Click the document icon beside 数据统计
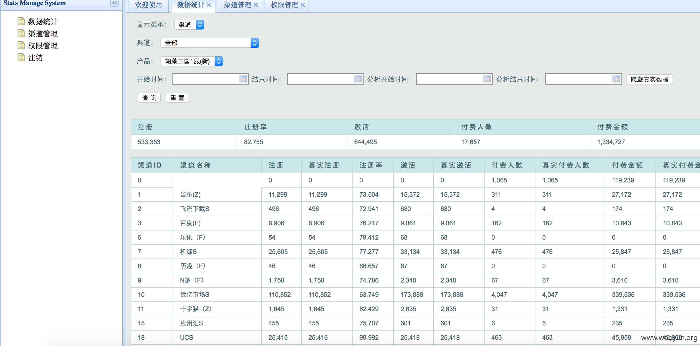700x346 pixels. tap(21, 21)
